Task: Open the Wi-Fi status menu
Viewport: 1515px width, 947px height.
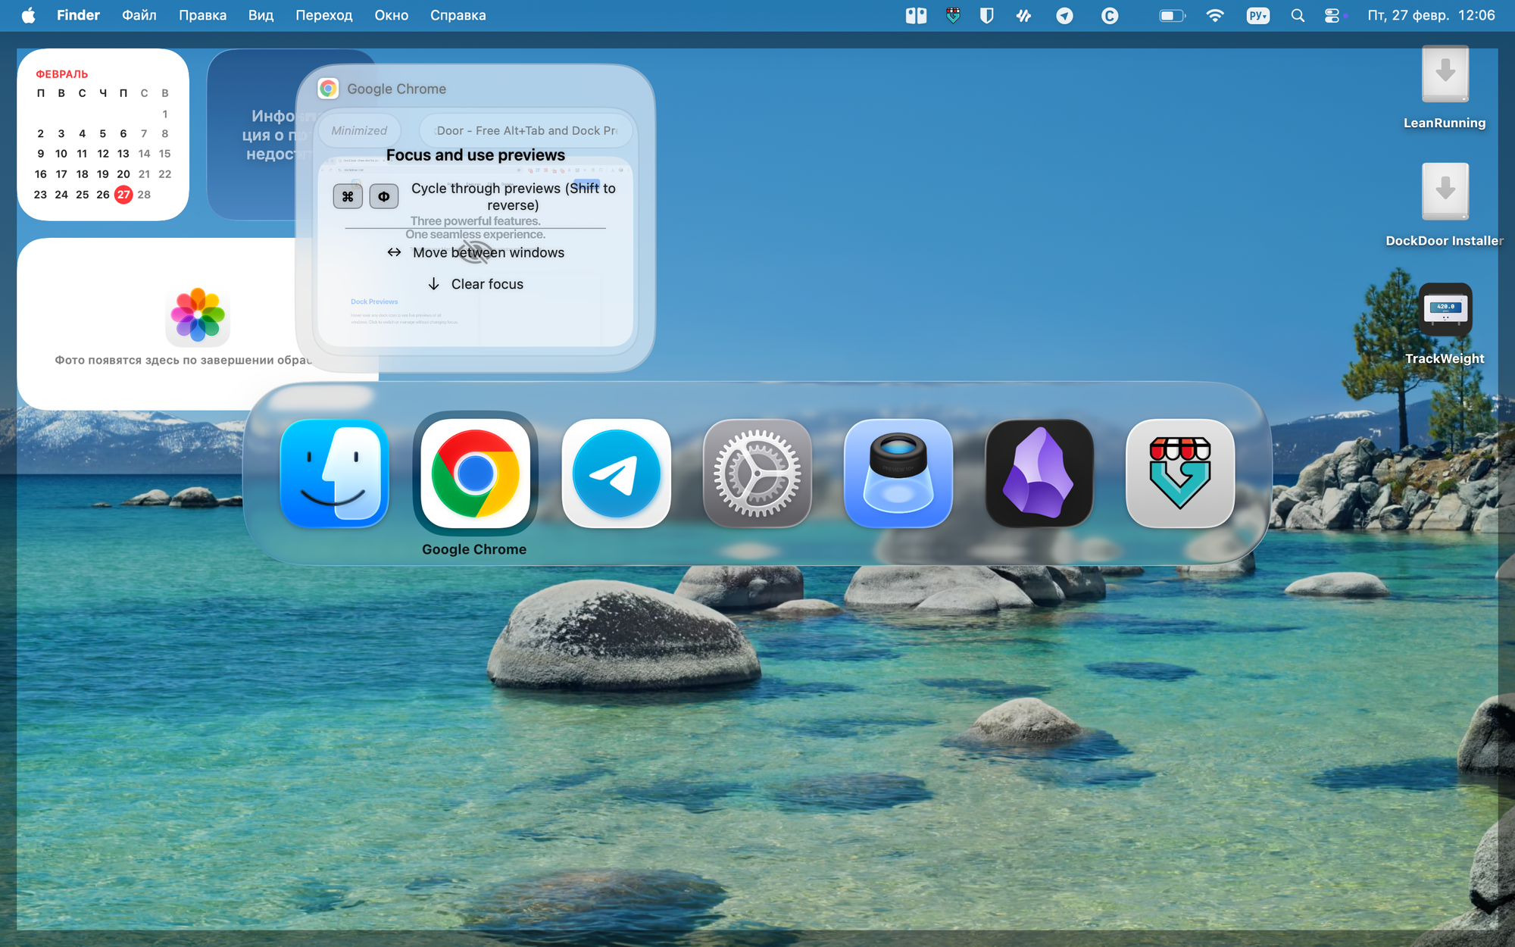Action: pos(1214,16)
